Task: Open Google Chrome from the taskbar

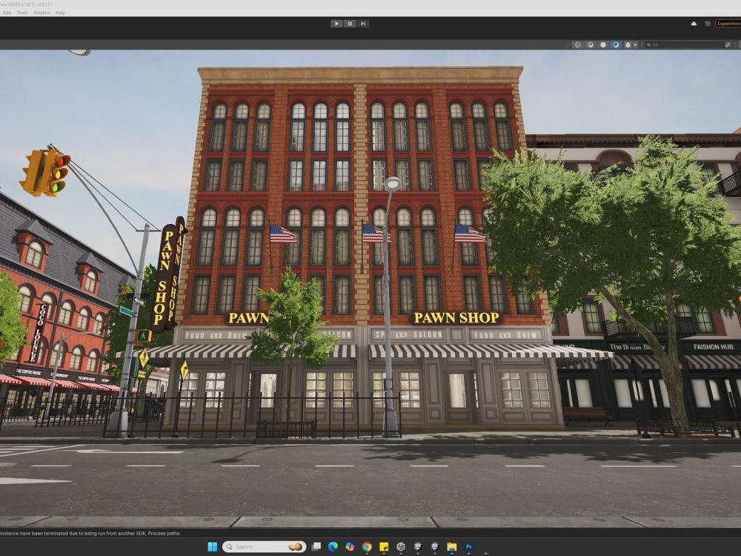Action: [x=367, y=546]
